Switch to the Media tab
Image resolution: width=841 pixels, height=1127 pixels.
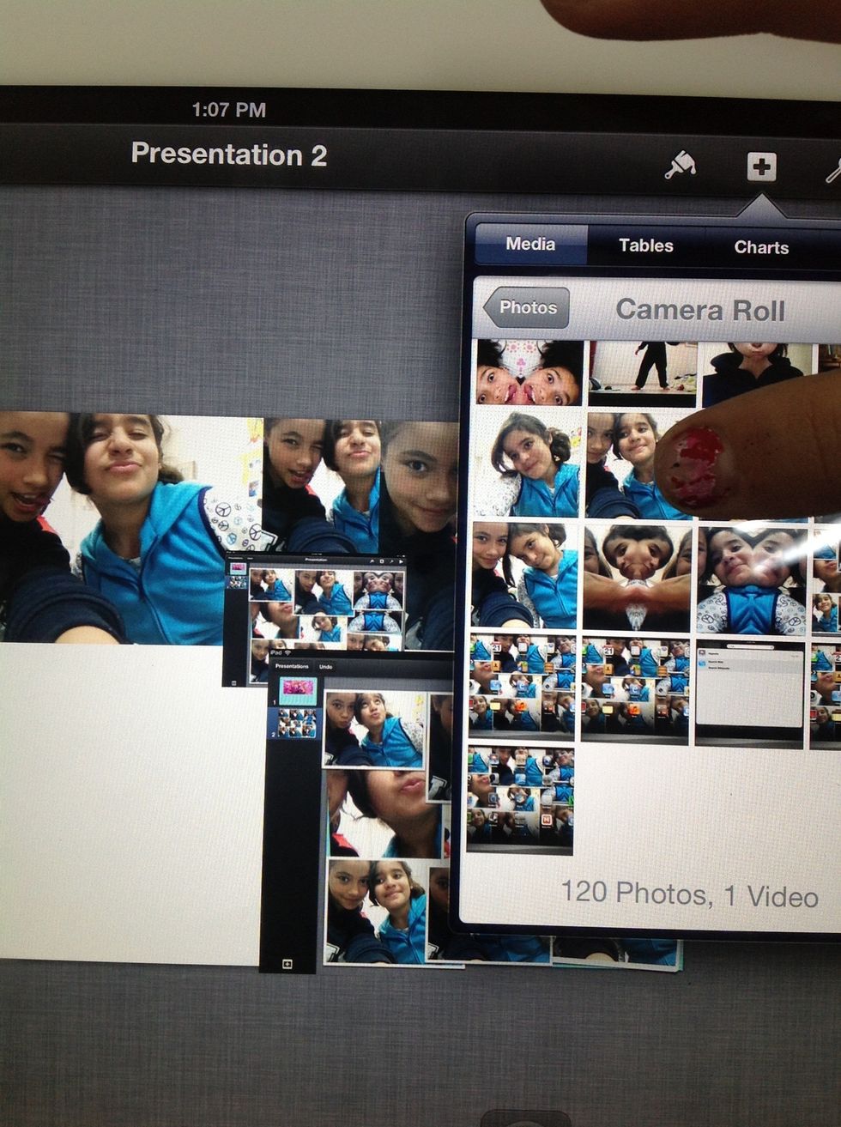click(x=530, y=245)
